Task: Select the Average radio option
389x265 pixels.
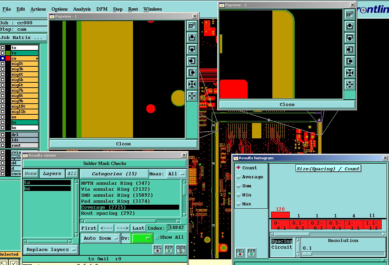Action: point(238,177)
